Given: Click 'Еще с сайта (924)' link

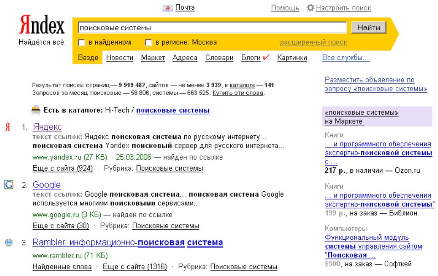Looking at the screenshot, I should pyautogui.click(x=63, y=168).
